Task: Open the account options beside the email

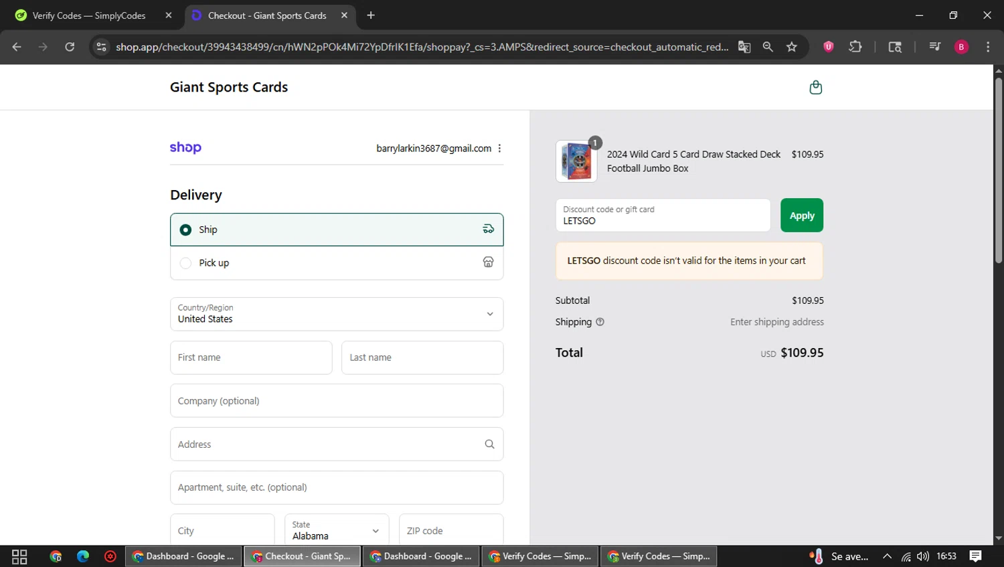Action: pyautogui.click(x=499, y=149)
